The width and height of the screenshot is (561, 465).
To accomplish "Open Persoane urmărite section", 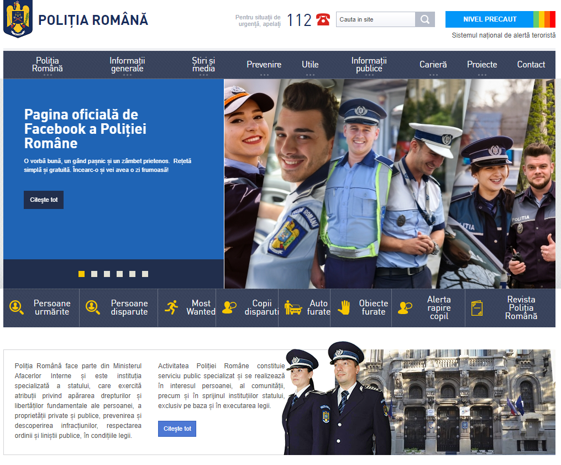I will click(x=52, y=307).
